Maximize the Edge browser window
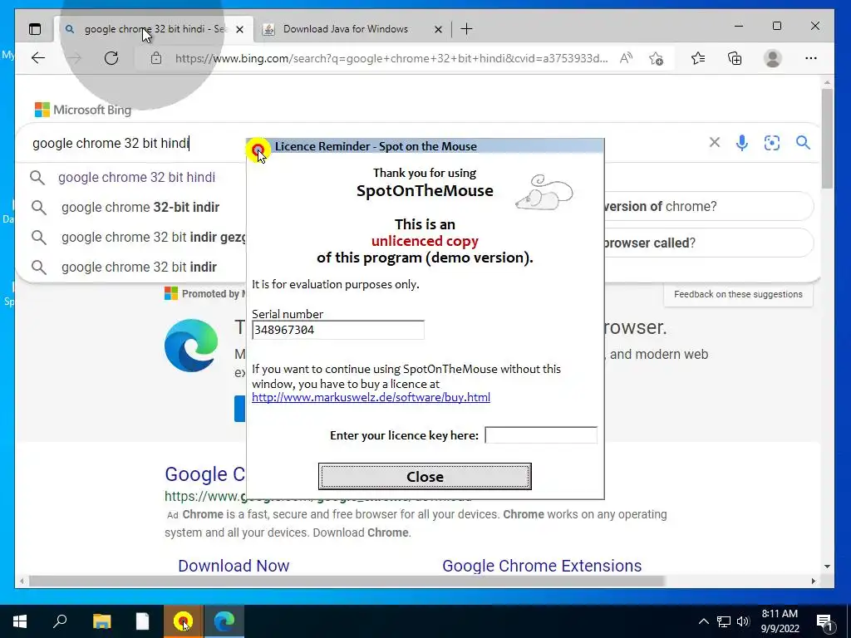The image size is (851, 638). click(777, 26)
